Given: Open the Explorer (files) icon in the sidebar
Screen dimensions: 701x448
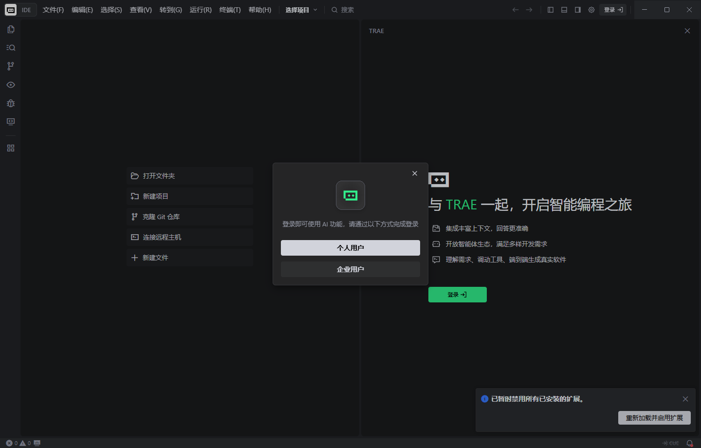Looking at the screenshot, I should pos(11,29).
